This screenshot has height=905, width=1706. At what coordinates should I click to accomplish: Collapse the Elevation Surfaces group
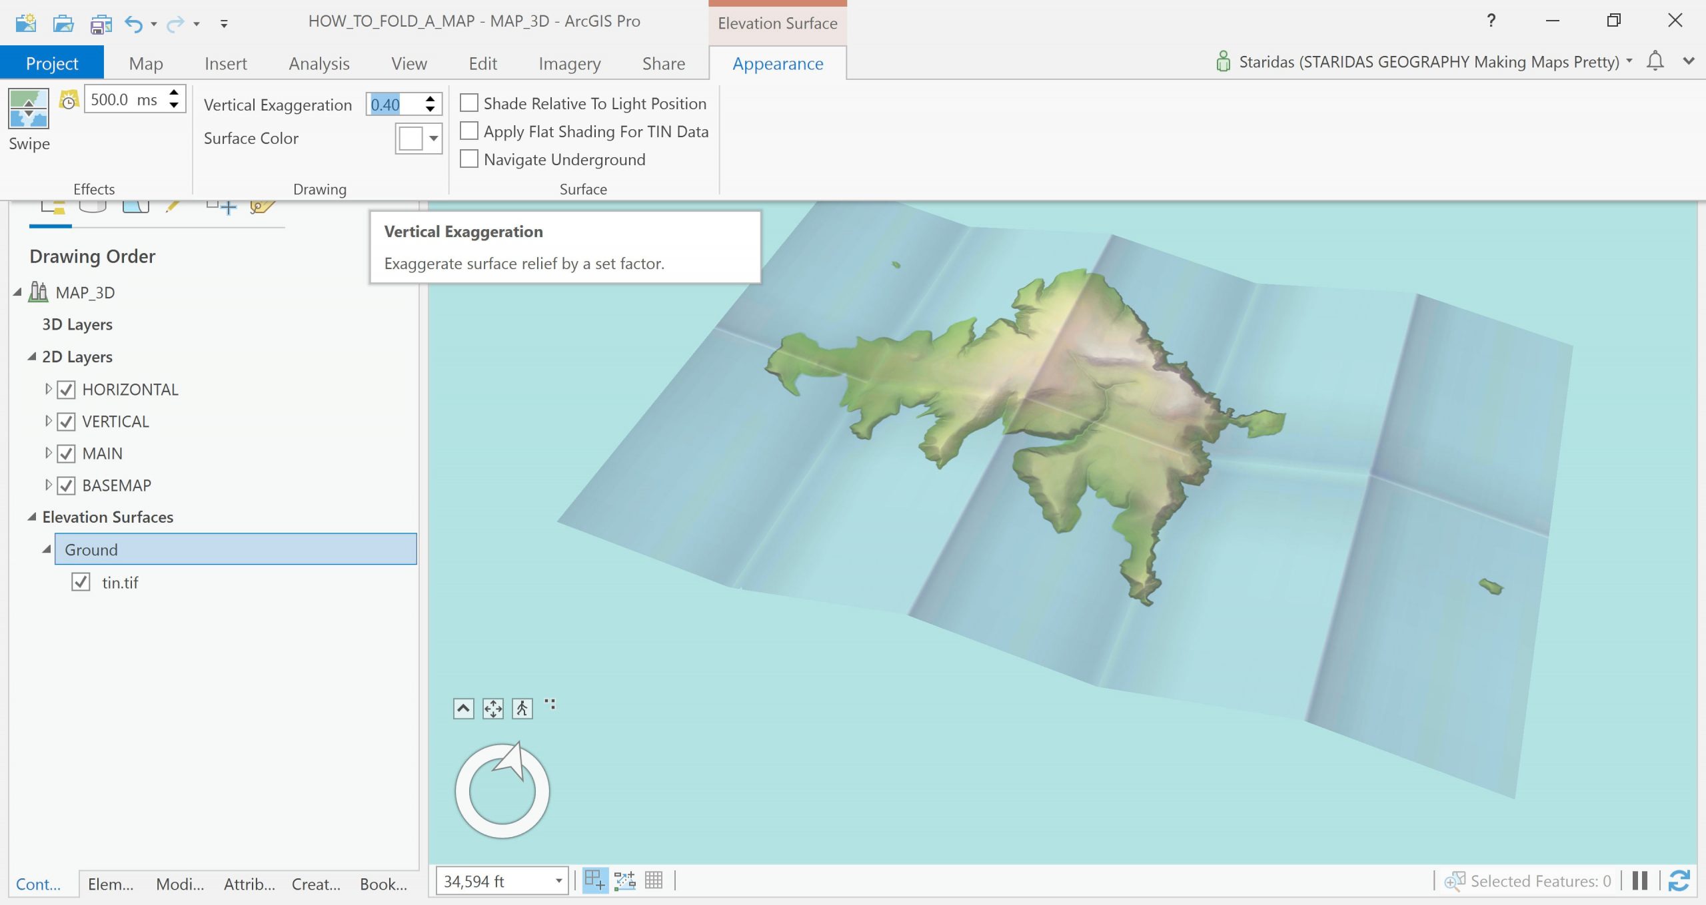tap(31, 517)
